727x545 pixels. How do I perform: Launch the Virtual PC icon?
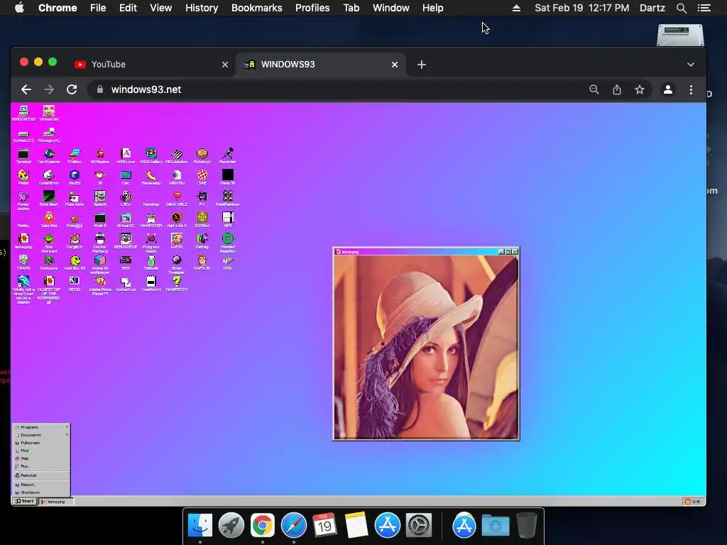126,220
